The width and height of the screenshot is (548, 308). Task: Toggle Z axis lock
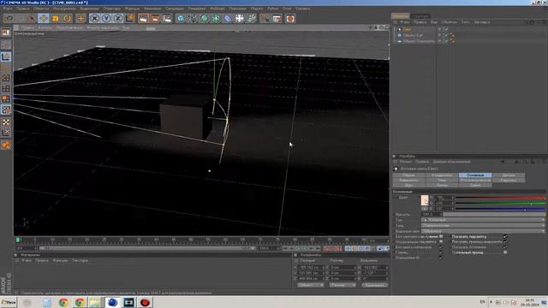(118, 18)
